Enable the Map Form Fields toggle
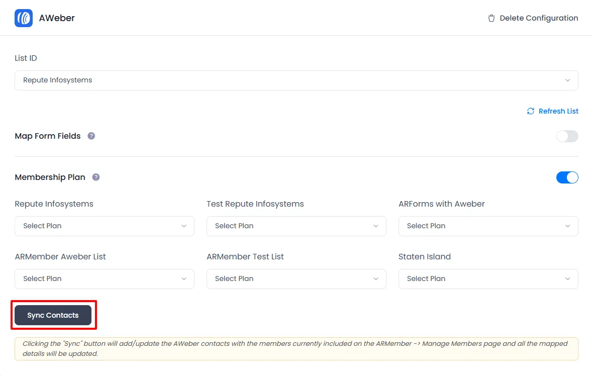 point(567,136)
